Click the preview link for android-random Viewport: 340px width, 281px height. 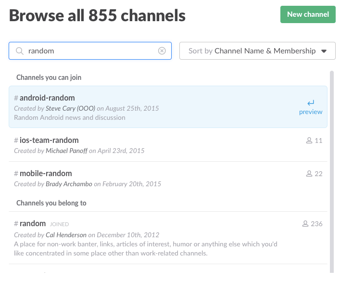(x=311, y=112)
